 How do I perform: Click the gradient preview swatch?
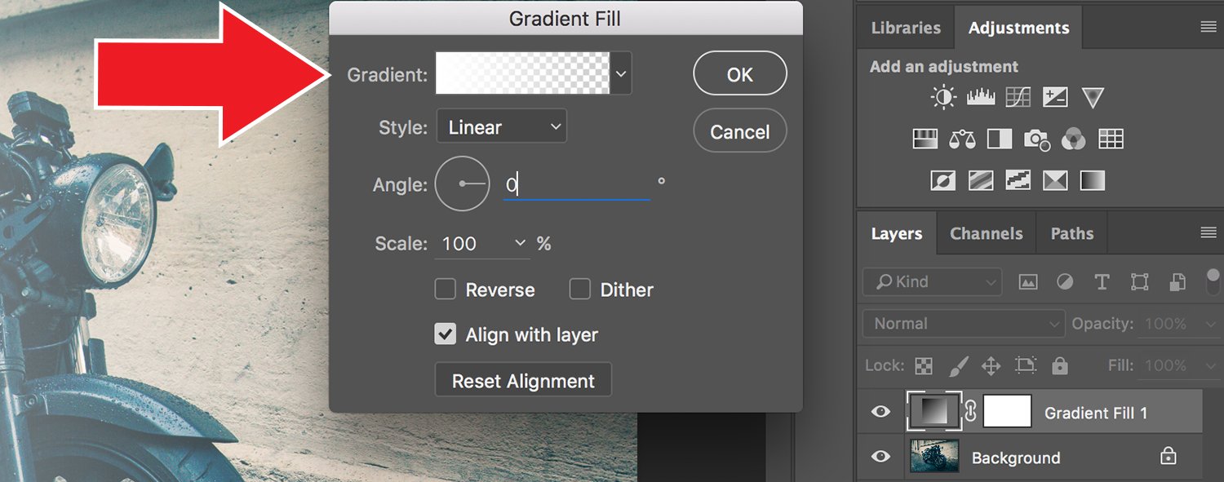(x=523, y=74)
